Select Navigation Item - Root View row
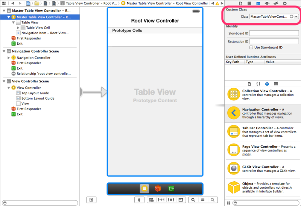Screen dimensions: 301x206 coord(45,33)
